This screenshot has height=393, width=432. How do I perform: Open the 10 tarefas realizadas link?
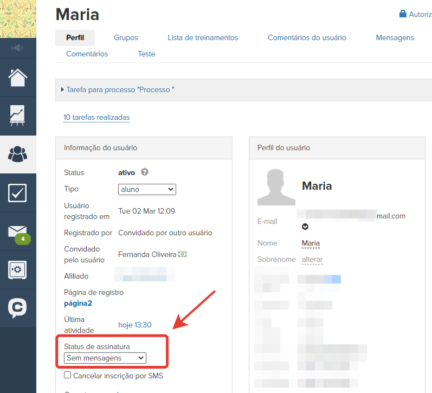(x=96, y=117)
